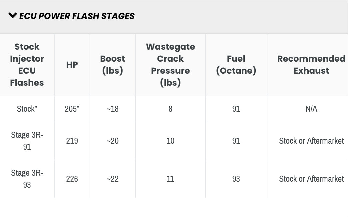The width and height of the screenshot is (349, 217).
Task: Select the Stage 3R-93 row label
Action: coord(27,179)
